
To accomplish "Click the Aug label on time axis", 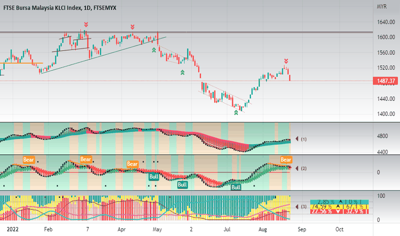I will pos(263,229).
